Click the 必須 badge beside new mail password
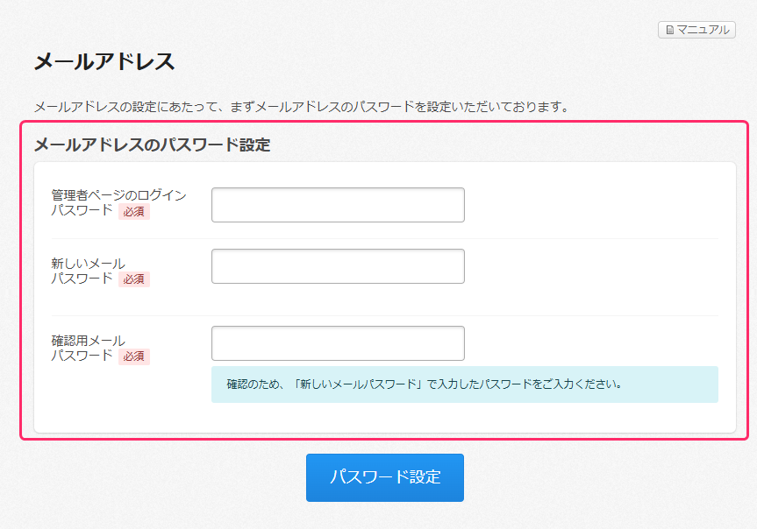This screenshot has height=529, width=757. 134,279
